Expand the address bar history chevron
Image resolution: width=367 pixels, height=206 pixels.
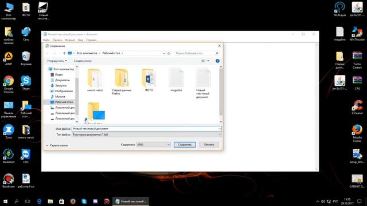click(164, 53)
